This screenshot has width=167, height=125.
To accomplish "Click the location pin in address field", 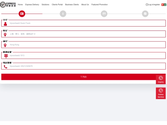I will point(5,35).
